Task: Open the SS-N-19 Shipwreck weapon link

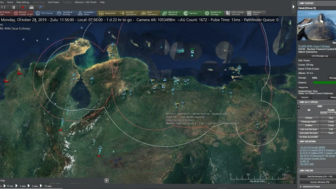Action: (x=318, y=156)
